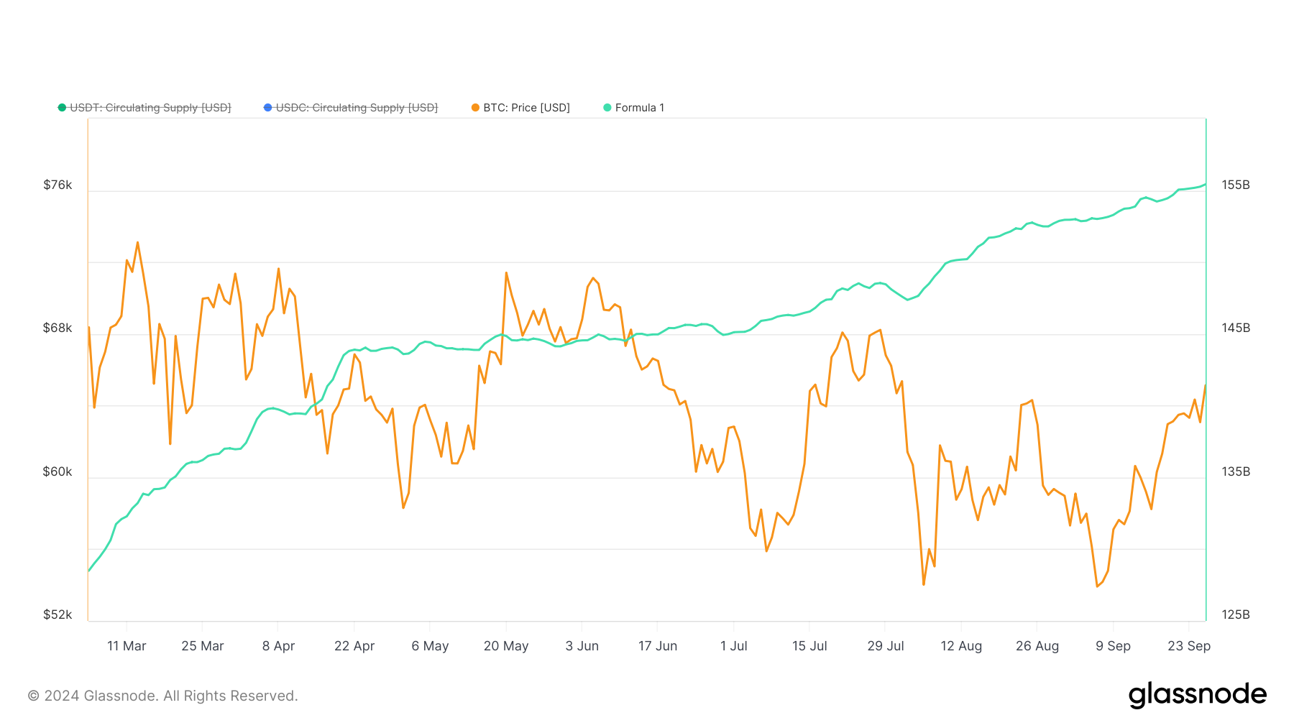Click the $76k left axis label
Viewport: 1294px width, 728px height.
coord(58,185)
